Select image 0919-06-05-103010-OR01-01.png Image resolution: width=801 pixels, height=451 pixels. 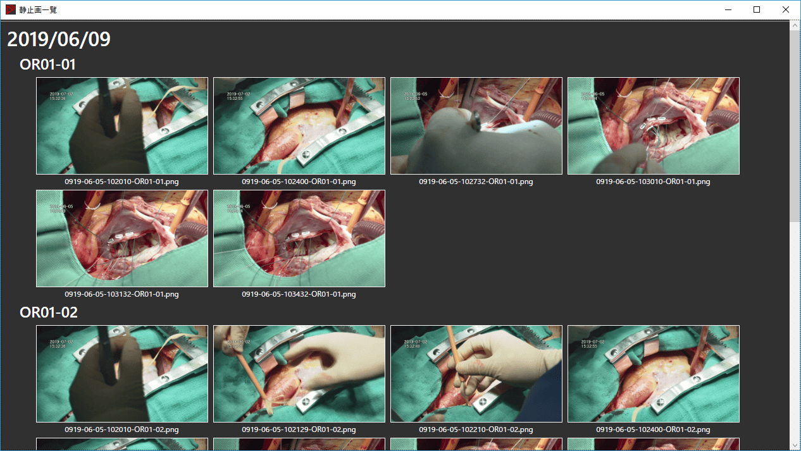tap(654, 126)
